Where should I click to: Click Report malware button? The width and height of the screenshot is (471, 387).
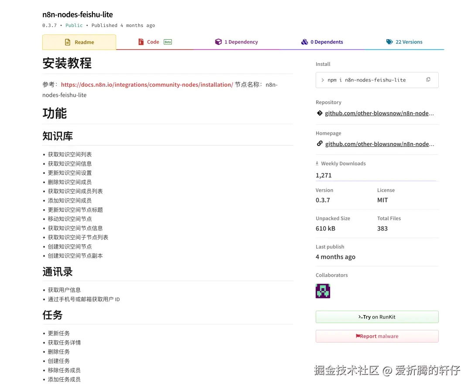(x=377, y=336)
